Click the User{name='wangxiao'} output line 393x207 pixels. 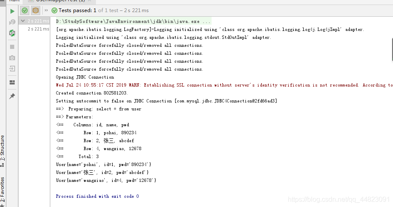(106, 180)
